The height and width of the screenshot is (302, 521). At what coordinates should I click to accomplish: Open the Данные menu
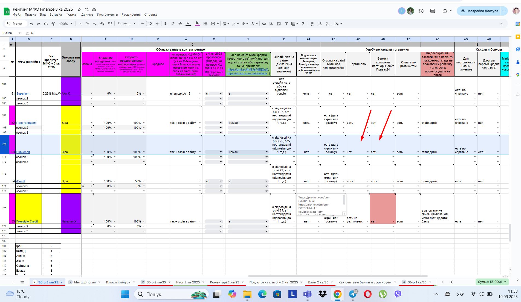pos(87,14)
